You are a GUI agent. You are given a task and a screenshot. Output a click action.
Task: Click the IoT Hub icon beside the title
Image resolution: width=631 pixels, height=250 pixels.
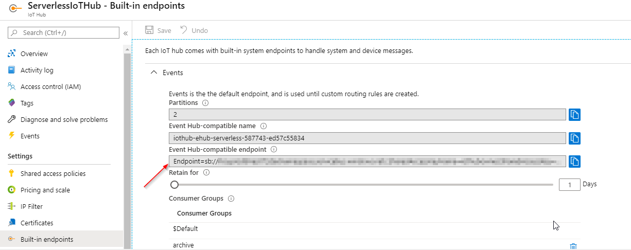(15, 9)
